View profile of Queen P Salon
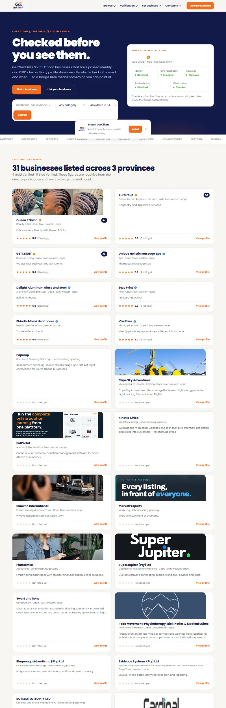Image resolution: width=226 pixels, height=708 pixels. tap(101, 238)
